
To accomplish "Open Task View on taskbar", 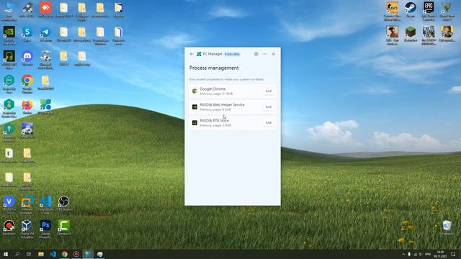I will [x=29, y=254].
